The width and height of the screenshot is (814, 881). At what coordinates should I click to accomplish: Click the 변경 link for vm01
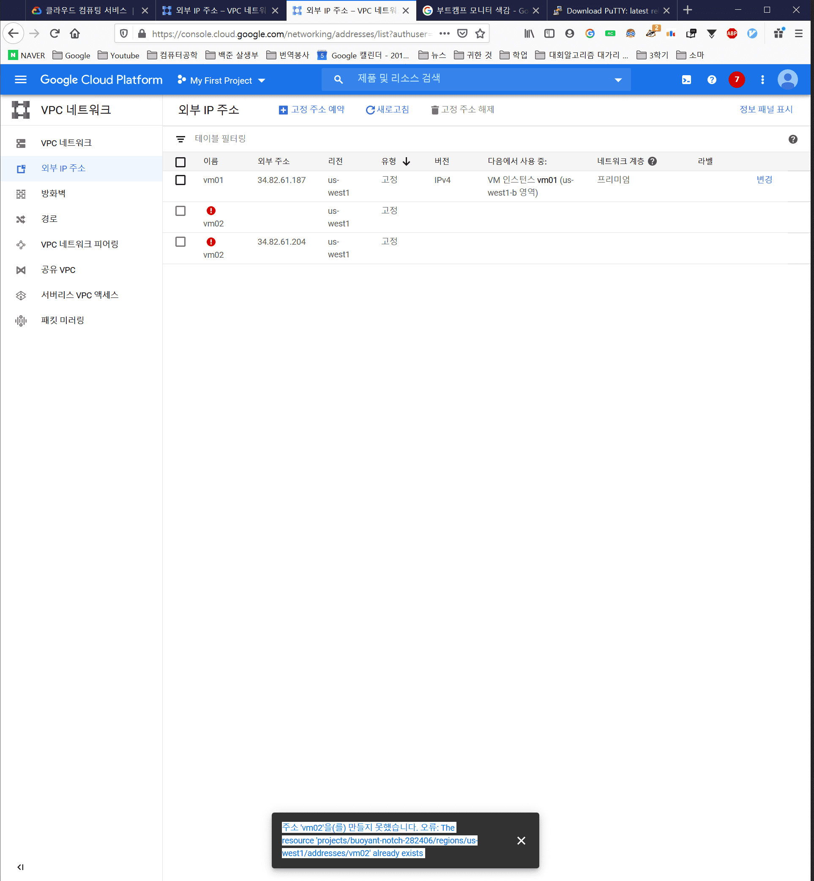point(764,180)
